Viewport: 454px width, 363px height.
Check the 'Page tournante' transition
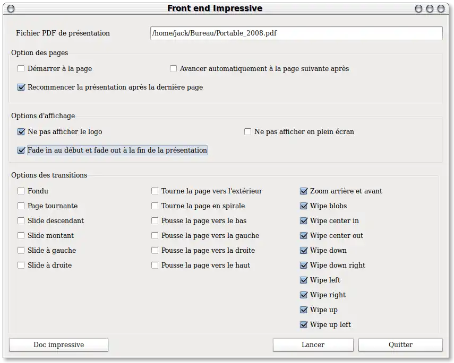tap(21, 206)
